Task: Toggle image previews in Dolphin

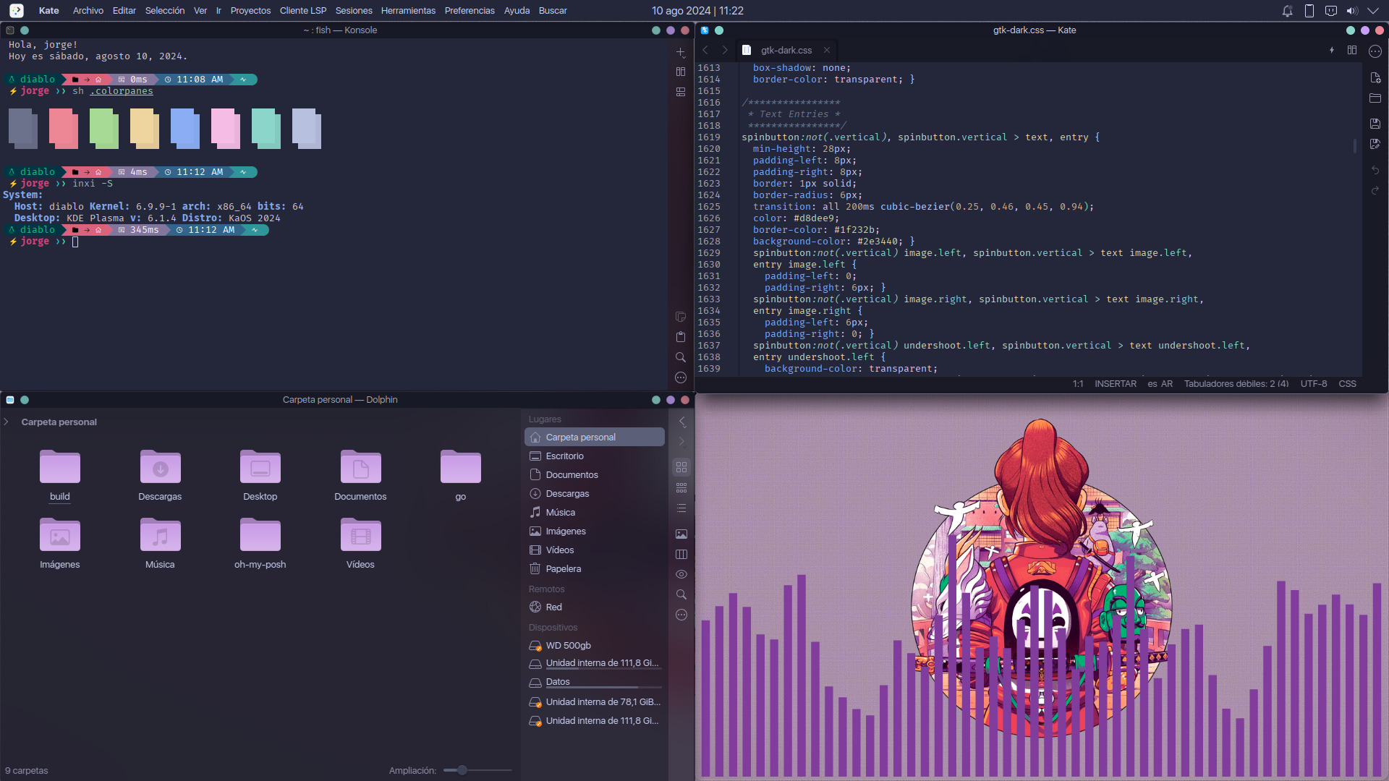Action: coord(681,534)
